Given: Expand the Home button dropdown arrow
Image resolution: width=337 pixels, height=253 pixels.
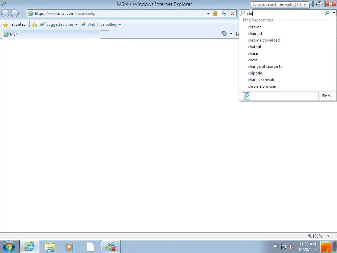Looking at the screenshot, I should click(x=231, y=34).
